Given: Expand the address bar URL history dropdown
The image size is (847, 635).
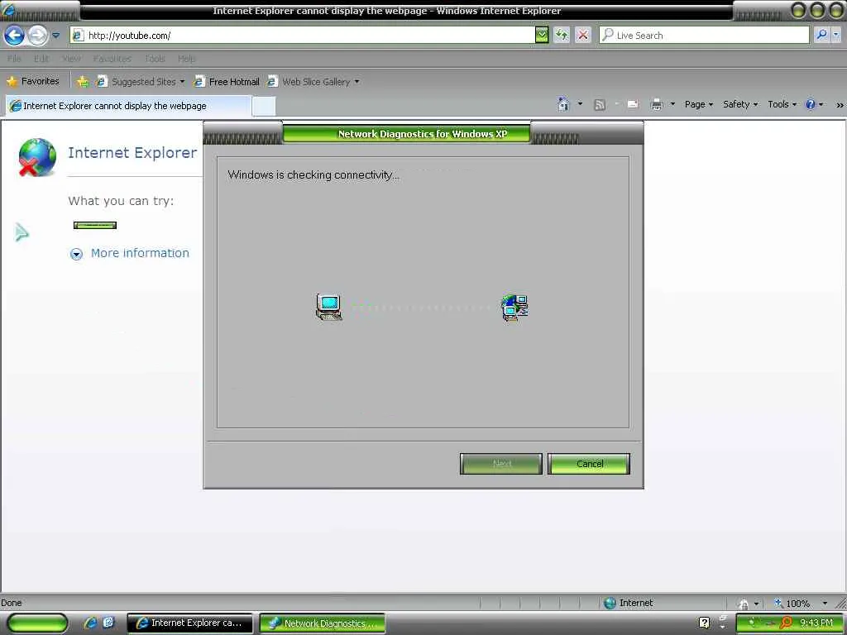Looking at the screenshot, I should (542, 36).
